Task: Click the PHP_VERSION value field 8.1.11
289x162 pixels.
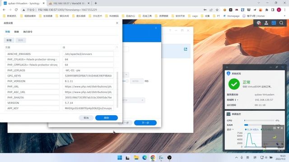Action: coord(88,81)
